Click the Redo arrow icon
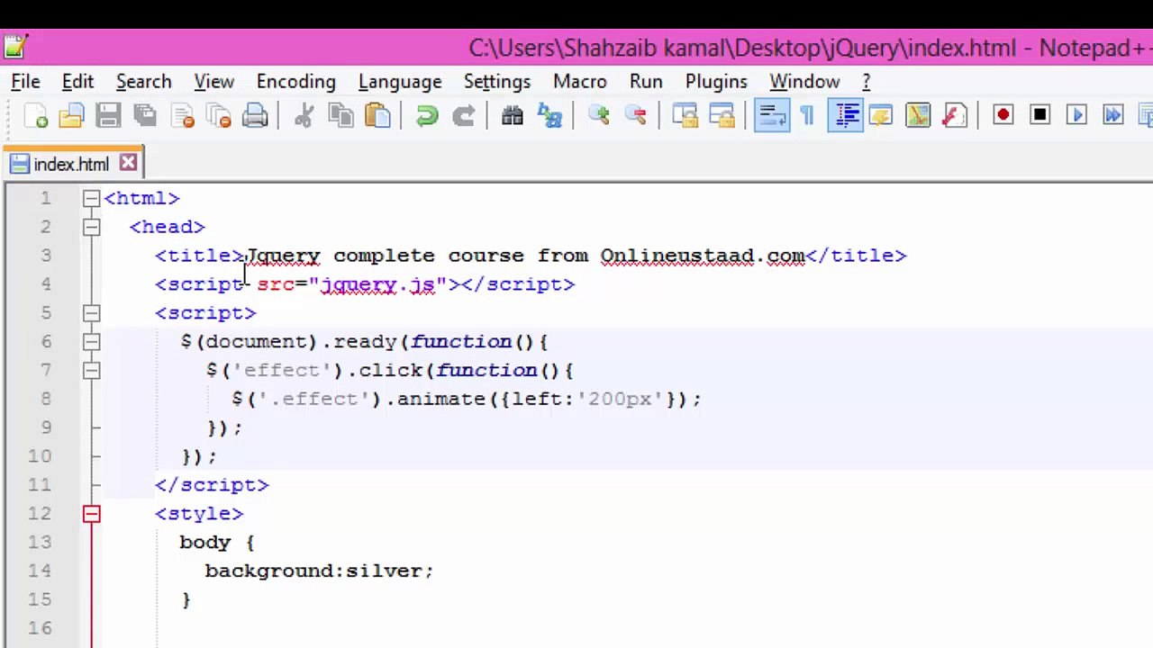 coord(463,115)
